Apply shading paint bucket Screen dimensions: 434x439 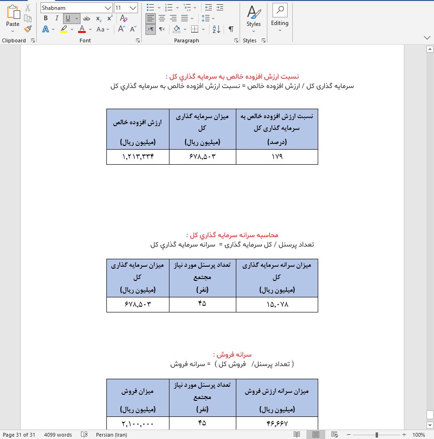177,29
